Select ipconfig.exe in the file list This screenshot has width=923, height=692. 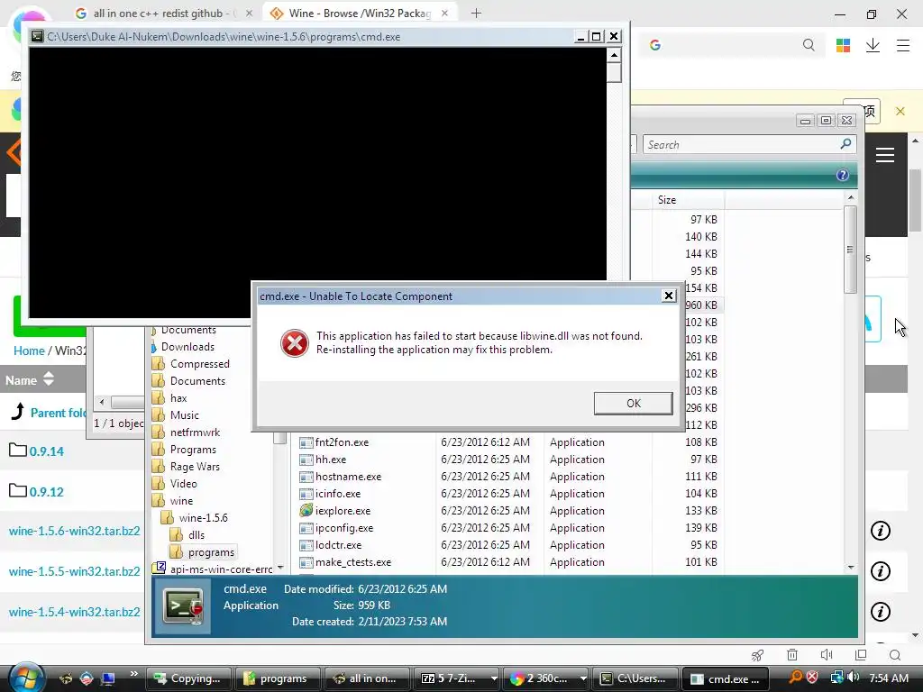(x=343, y=528)
